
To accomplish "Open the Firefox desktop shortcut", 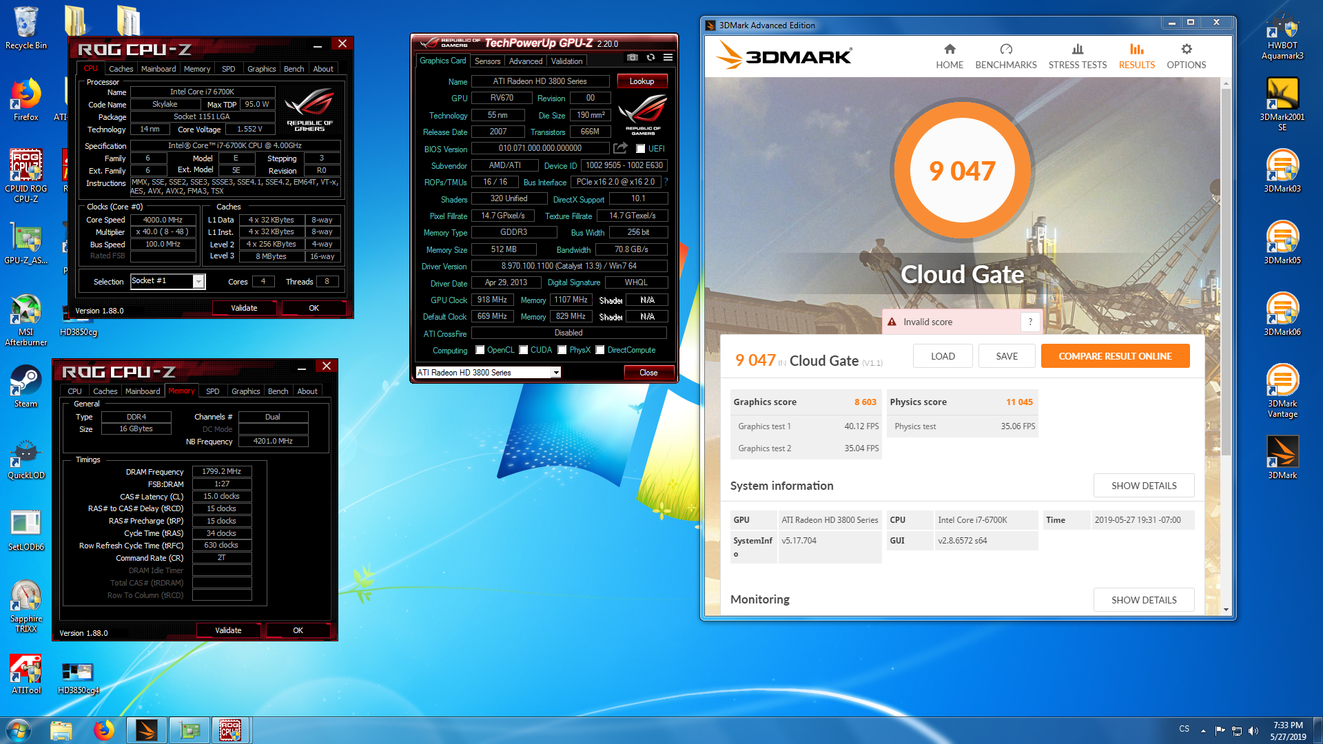I will (x=26, y=100).
